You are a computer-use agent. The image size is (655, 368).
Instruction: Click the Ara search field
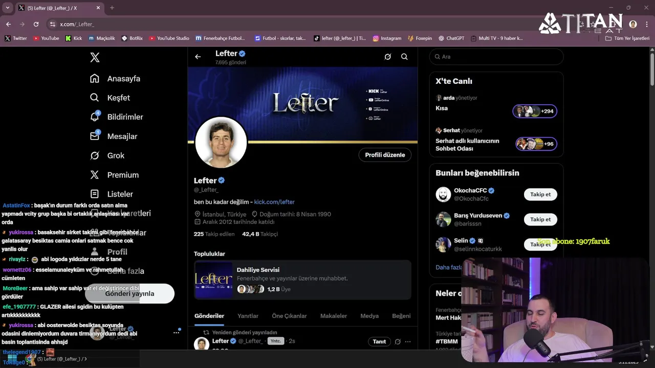[496, 57]
